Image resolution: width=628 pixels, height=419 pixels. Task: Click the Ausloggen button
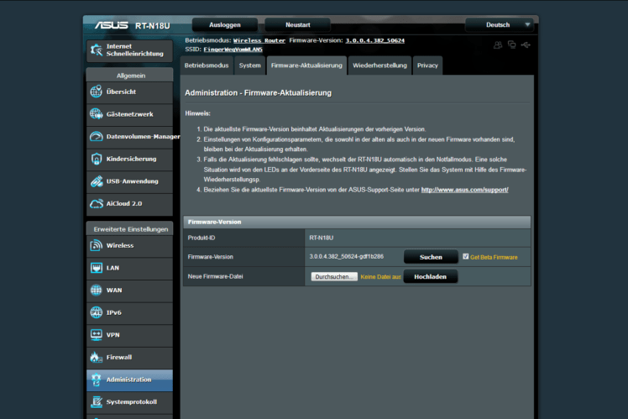pyautogui.click(x=225, y=25)
